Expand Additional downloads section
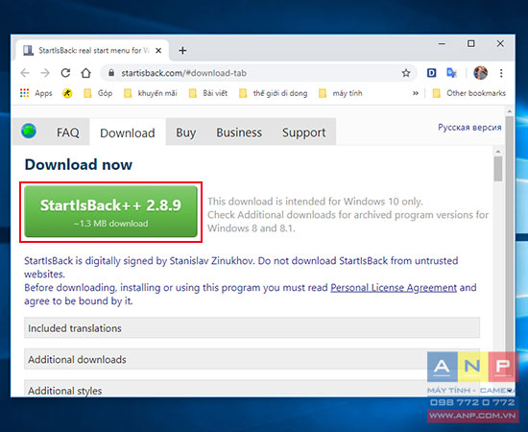This screenshot has width=528, height=432. [x=252, y=359]
